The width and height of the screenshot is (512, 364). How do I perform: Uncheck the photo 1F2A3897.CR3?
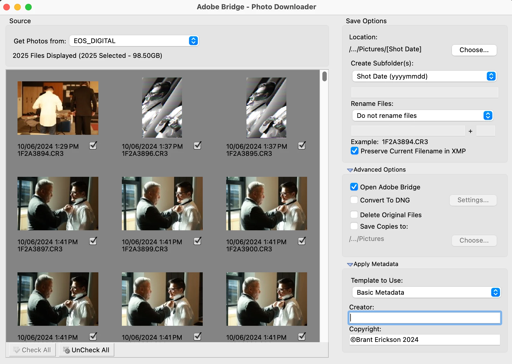pos(93,241)
